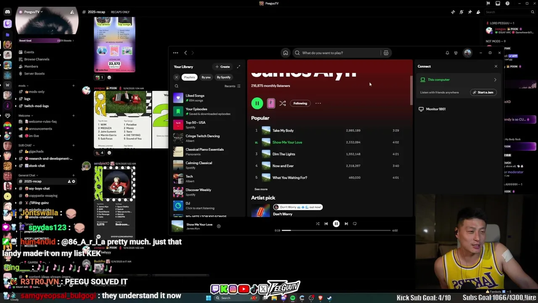538x303 pixels.
Task: Expand This computer device options
Action: click(495, 80)
